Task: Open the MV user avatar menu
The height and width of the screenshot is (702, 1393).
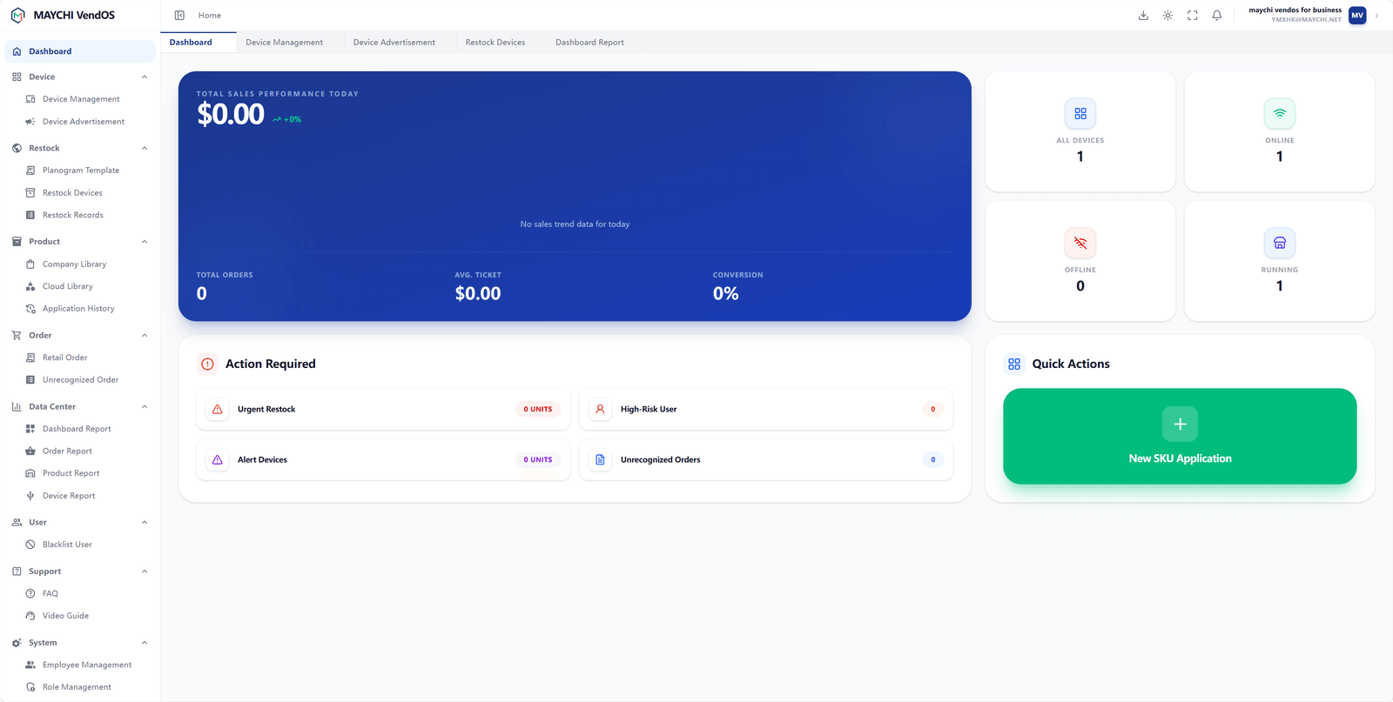Action: point(1357,16)
